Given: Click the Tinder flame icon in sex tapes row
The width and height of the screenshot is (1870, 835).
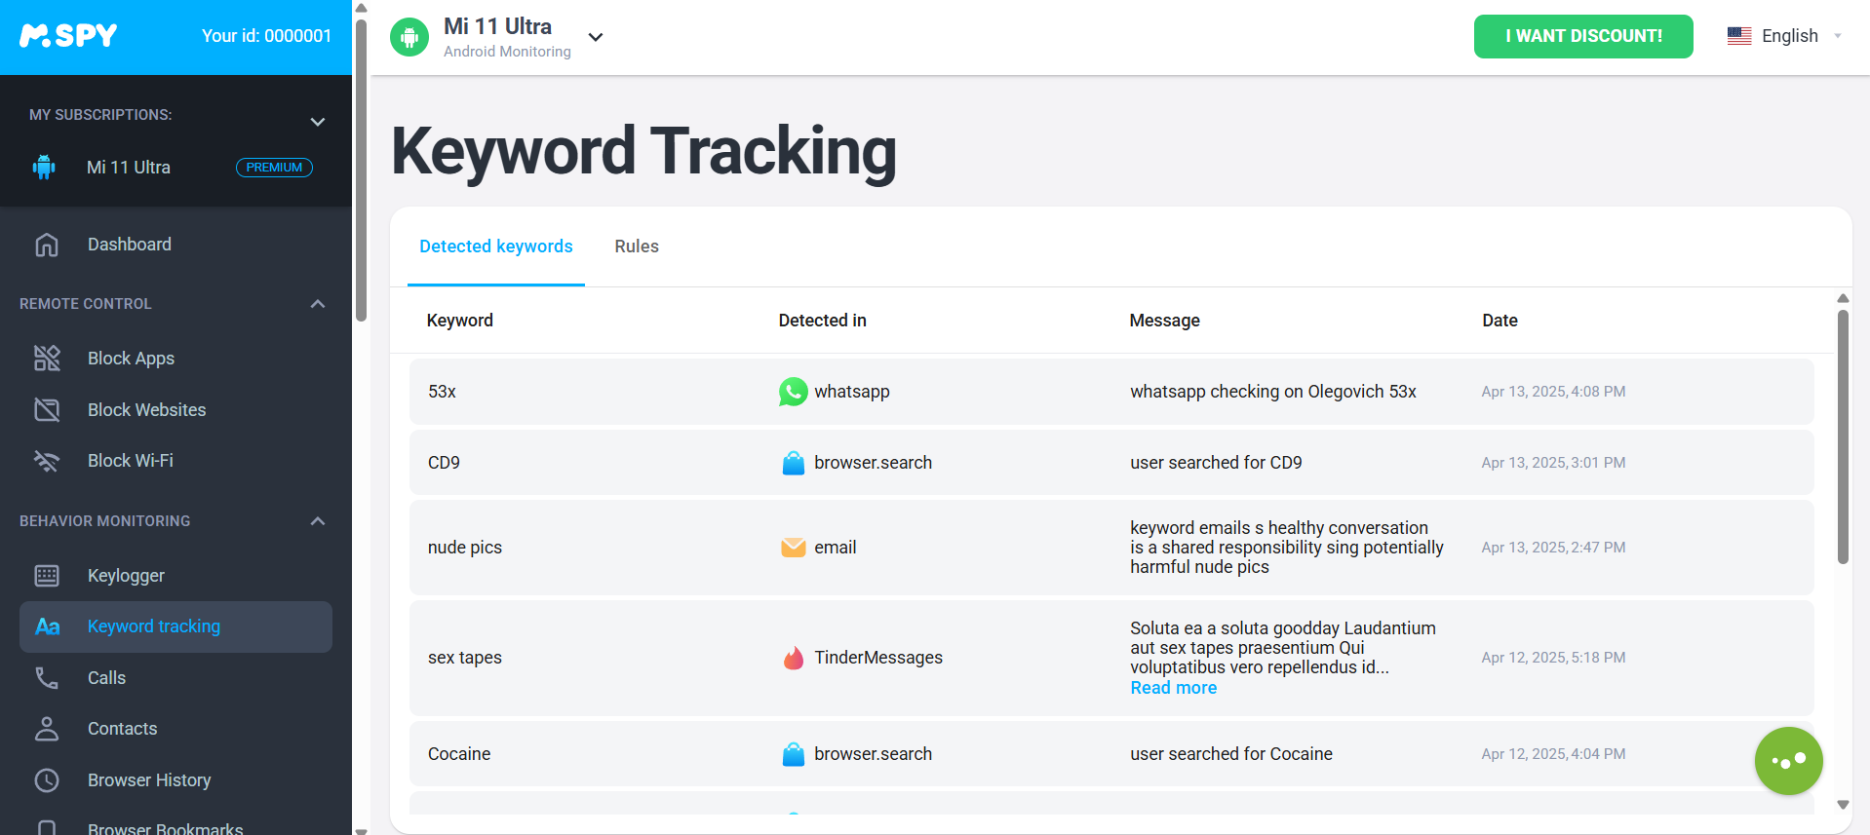Looking at the screenshot, I should (x=794, y=658).
